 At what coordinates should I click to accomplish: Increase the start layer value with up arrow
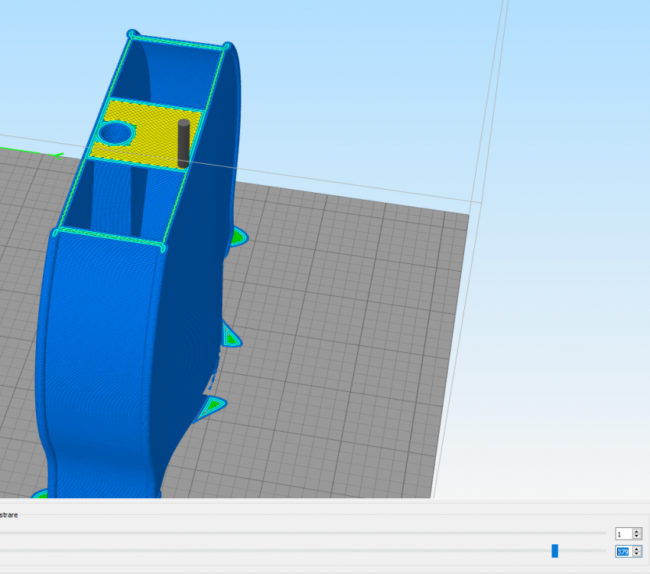click(637, 531)
